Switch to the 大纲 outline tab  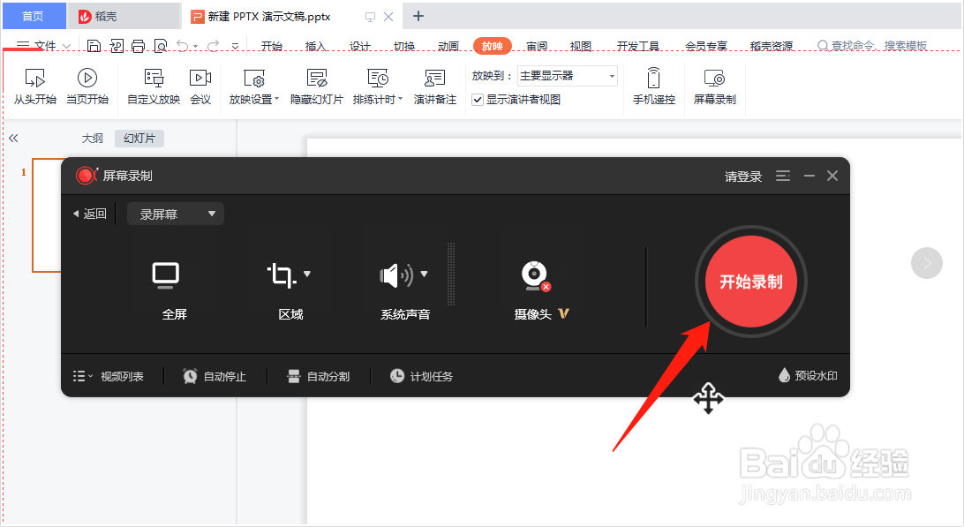pyautogui.click(x=92, y=139)
